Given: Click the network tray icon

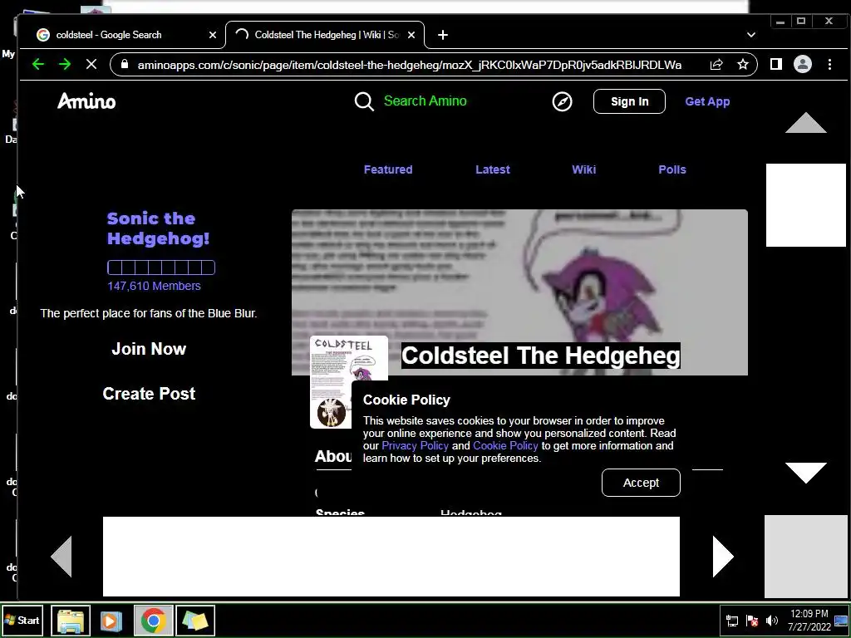Looking at the screenshot, I should pos(732,621).
